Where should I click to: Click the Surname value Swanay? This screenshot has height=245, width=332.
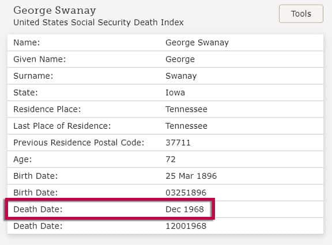coord(181,76)
